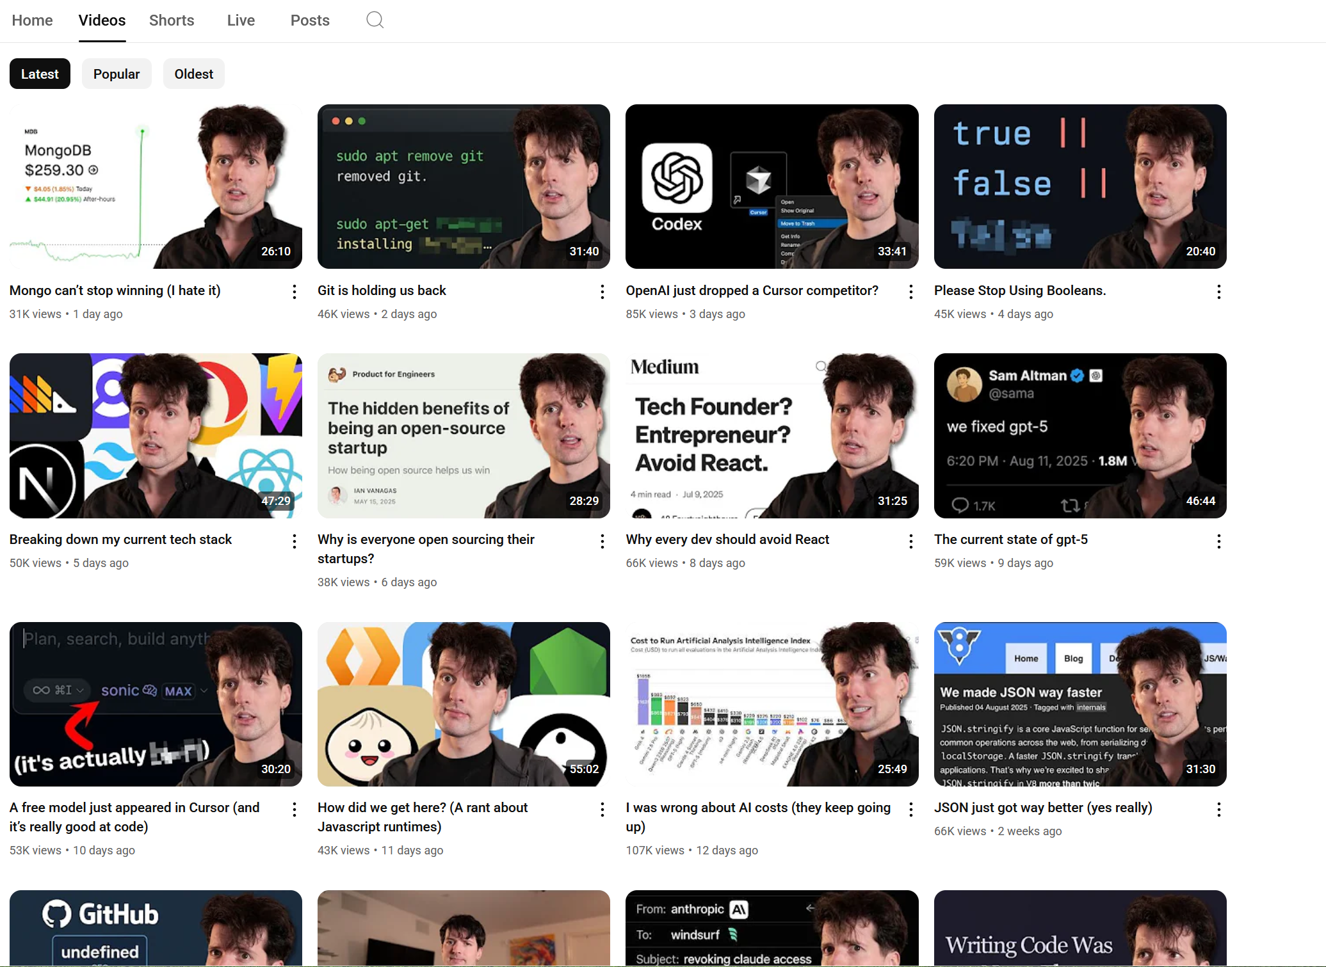This screenshot has height=967, width=1326.
Task: Open the 'sonic MAX' Cursor thumbnail
Action: point(156,704)
